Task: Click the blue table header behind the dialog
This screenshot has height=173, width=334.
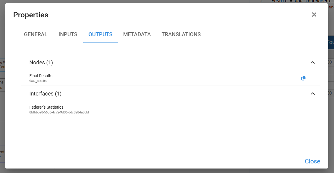Action: 331,42
